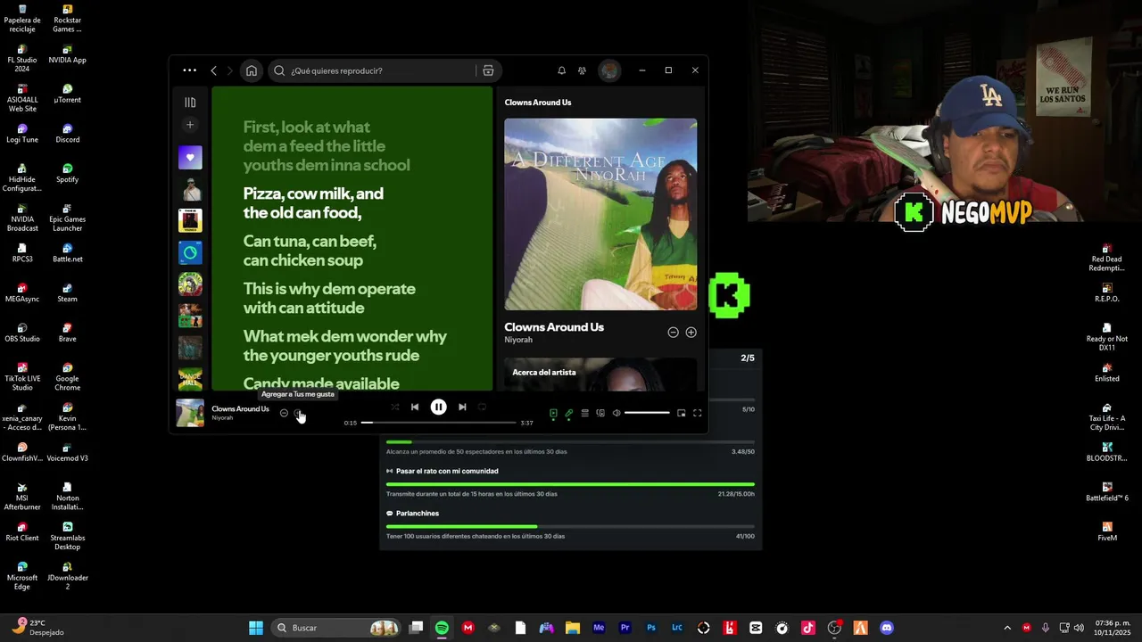Open R.E.P.O. desktop shortcut

[x=1107, y=292]
